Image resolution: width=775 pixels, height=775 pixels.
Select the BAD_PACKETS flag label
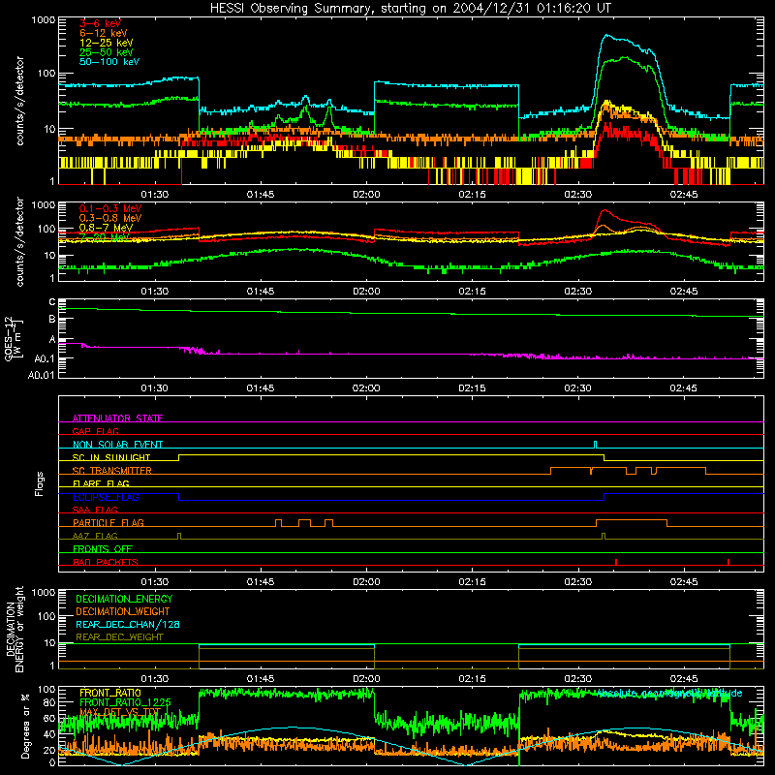point(106,562)
